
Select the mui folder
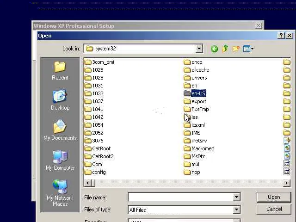191,165
